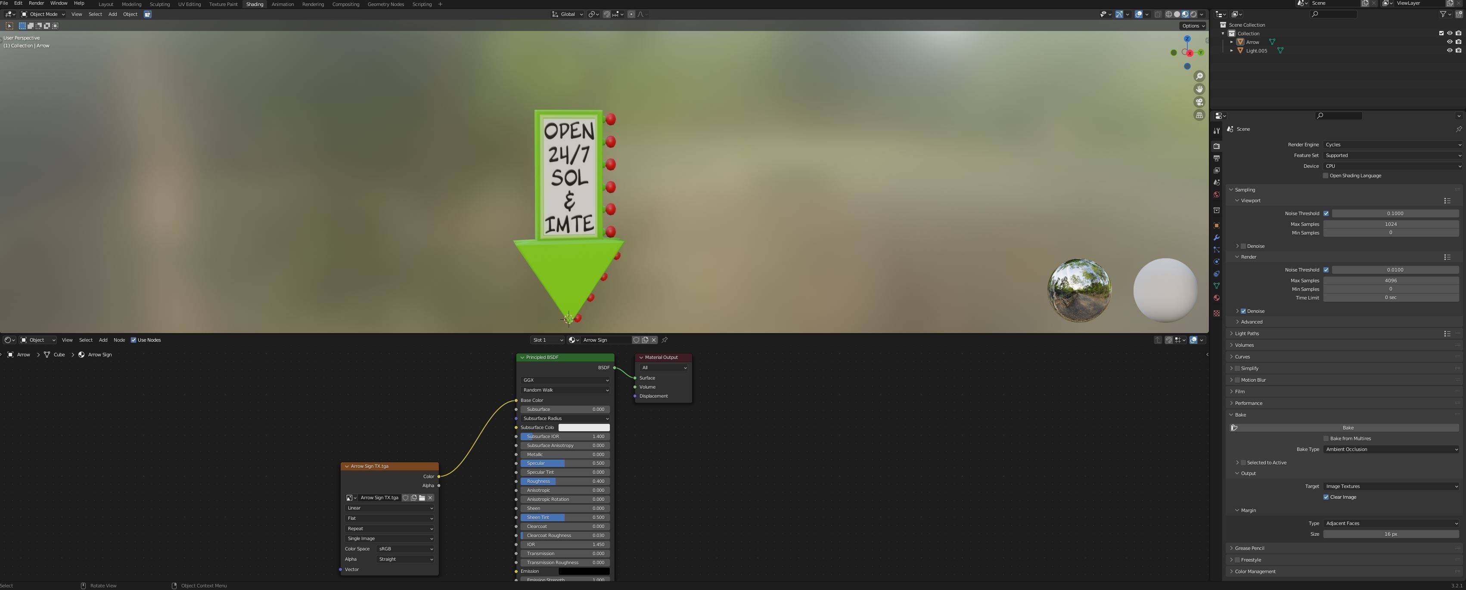1466x590 pixels.
Task: Expand the Light Paths panel
Action: click(x=1246, y=334)
